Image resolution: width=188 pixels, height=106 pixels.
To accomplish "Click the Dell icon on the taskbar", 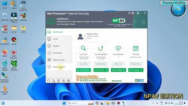I will (113, 103).
